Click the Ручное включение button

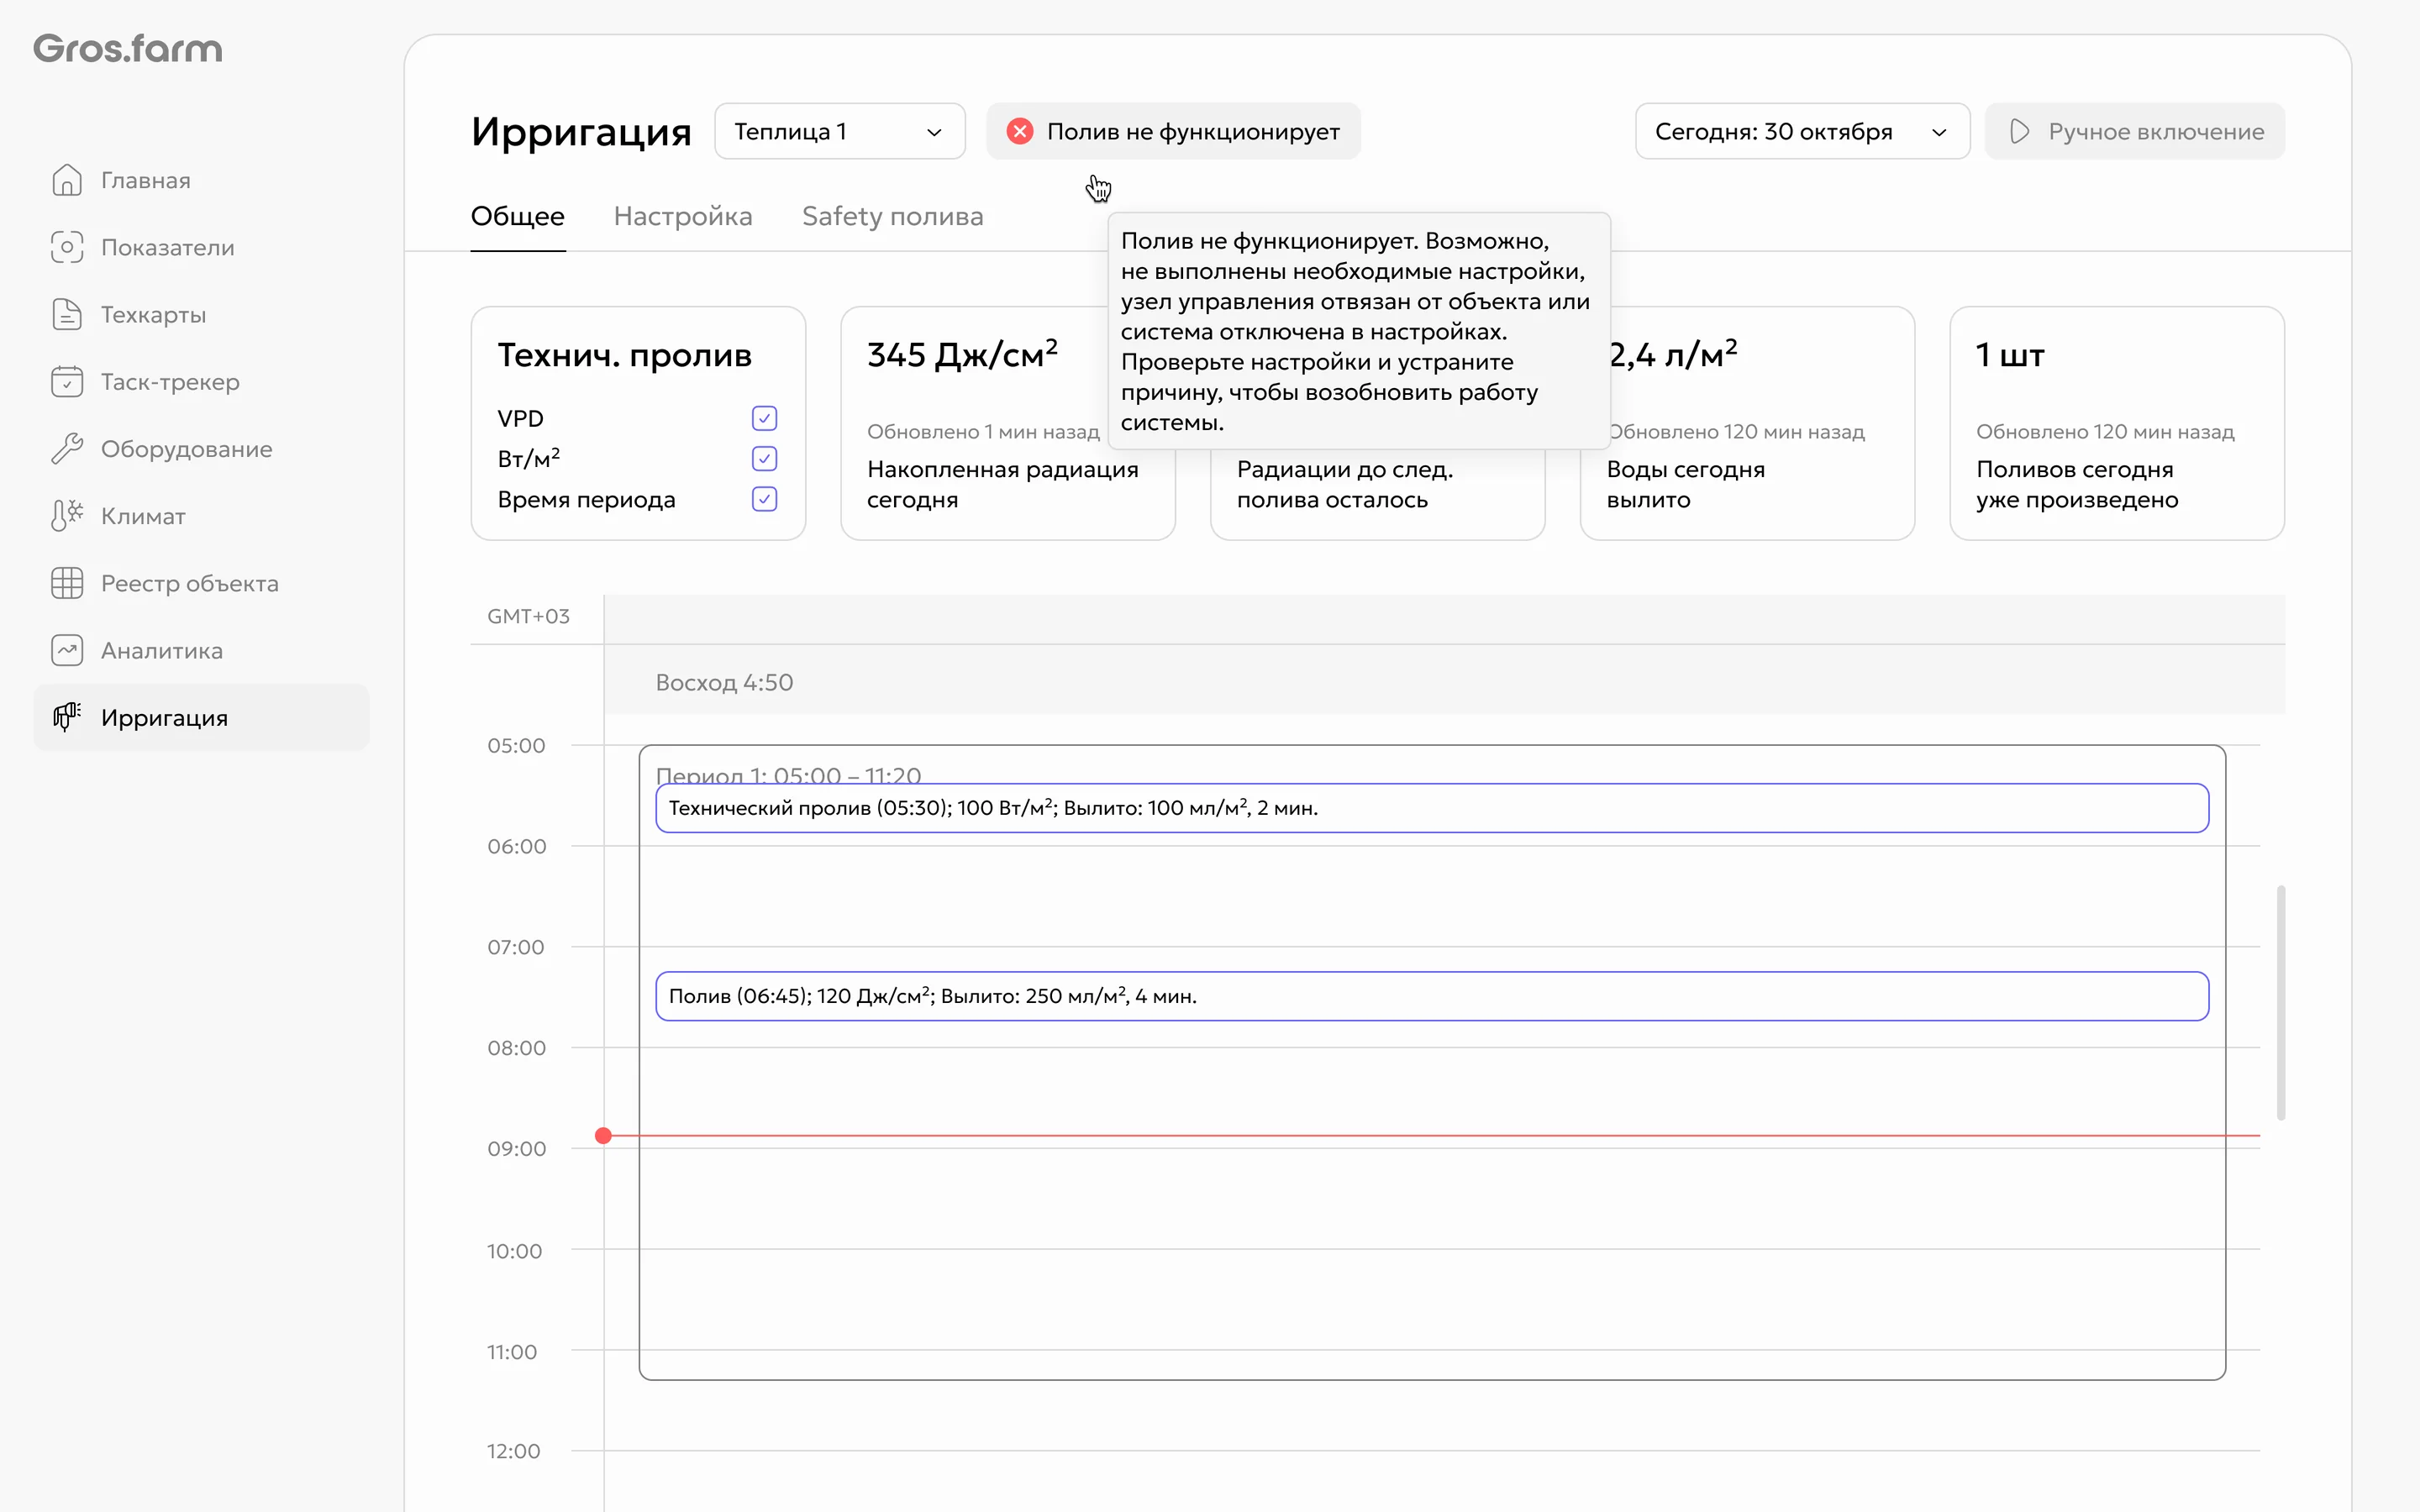(x=2134, y=131)
